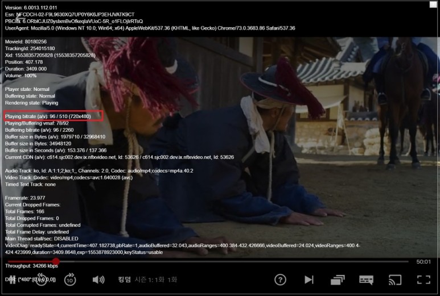Image resolution: width=440 pixels, height=296 pixels.
Task: Click the back arrow at top left
Action: [x=20, y=19]
